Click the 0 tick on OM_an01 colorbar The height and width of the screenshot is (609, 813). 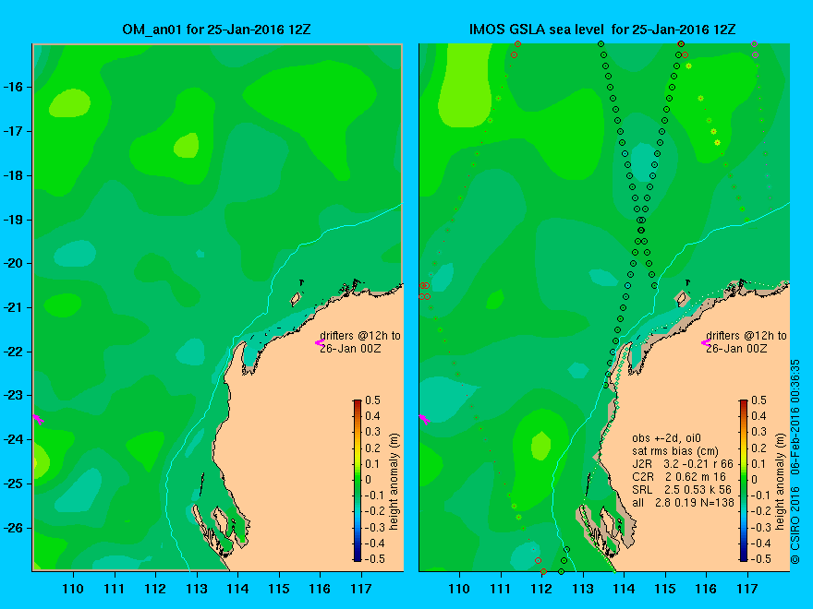(368, 480)
